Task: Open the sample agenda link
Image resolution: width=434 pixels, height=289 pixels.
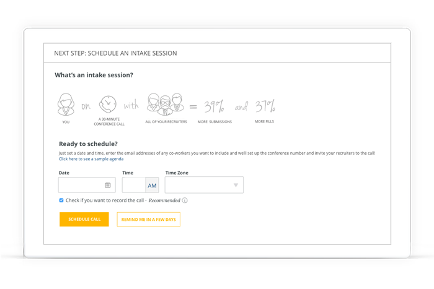Action: (x=91, y=159)
